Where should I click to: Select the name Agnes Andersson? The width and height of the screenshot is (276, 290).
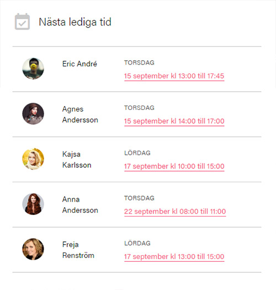[x=80, y=114]
